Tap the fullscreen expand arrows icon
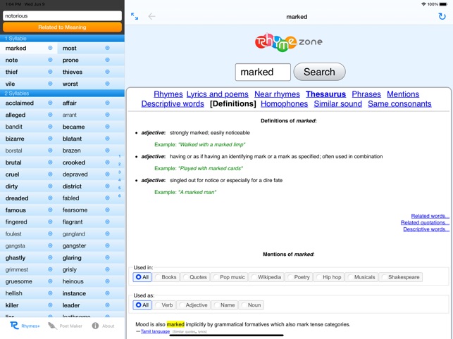 [135, 16]
